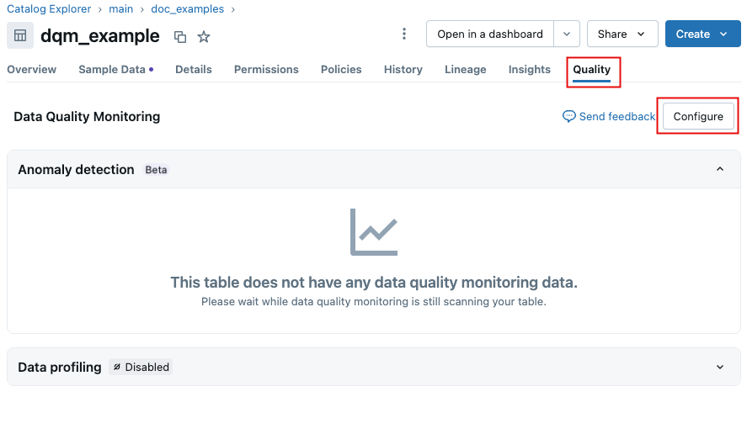Open the Share dropdown
Image resolution: width=747 pixels, height=434 pixels.
622,34
